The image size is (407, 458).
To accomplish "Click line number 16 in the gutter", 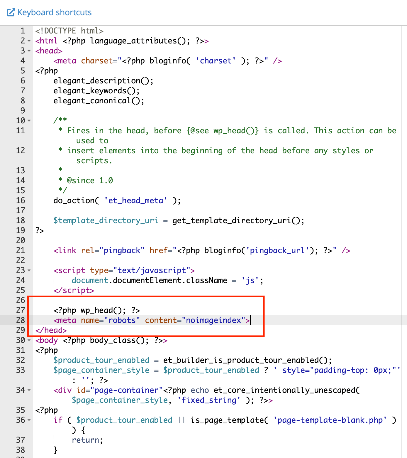I will (x=21, y=201).
